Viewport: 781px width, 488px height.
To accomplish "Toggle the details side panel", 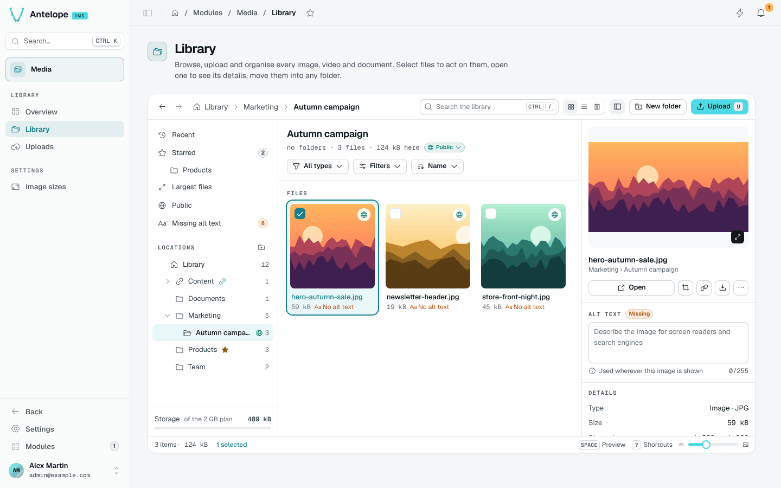I will (617, 107).
